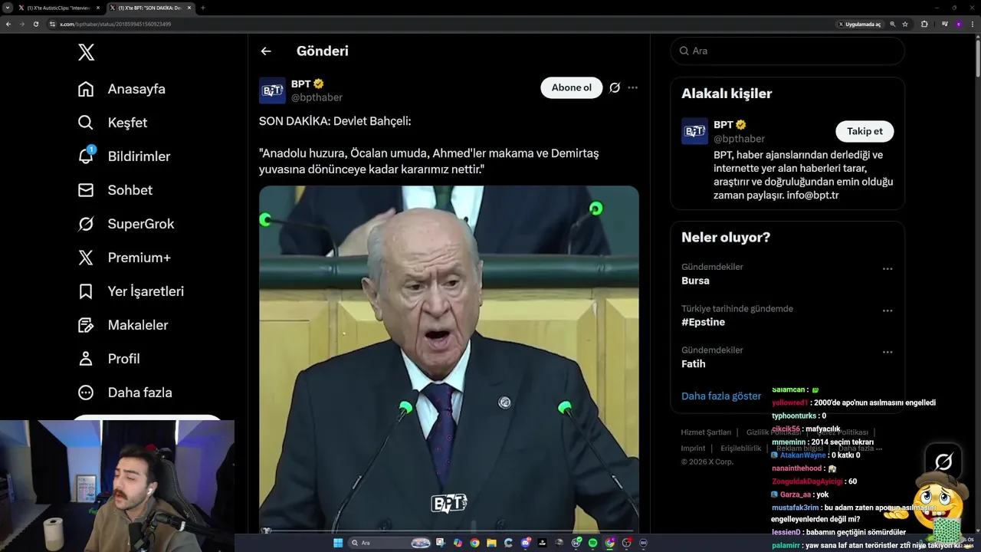This screenshot has width=981, height=552.
Task: Click the Grok icon beside Abone ol
Action: coord(615,87)
